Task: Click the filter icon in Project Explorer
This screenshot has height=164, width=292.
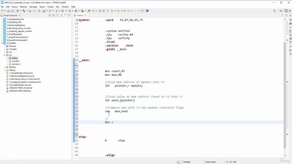Action: tap(57, 15)
